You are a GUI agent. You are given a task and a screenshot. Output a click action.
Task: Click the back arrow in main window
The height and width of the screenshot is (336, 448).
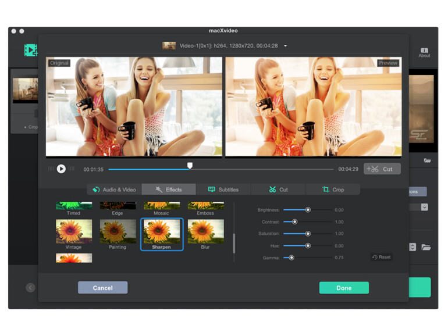[31, 288]
